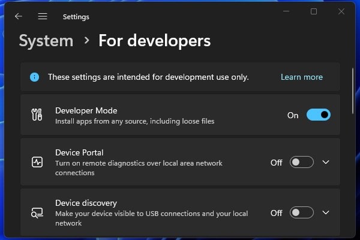Click the Off label beside Device discovery
The width and height of the screenshot is (360, 240).
(x=277, y=213)
